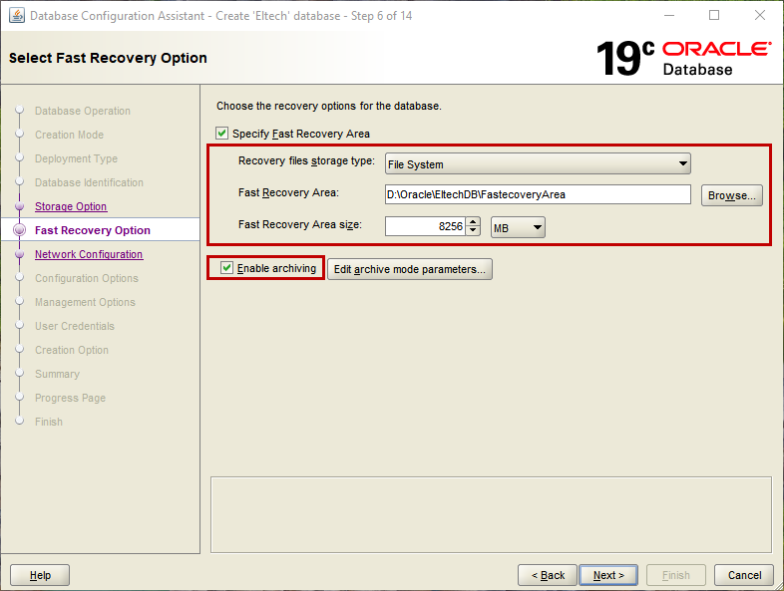Image resolution: width=784 pixels, height=591 pixels.
Task: Click Database Identification step in sidebar
Action: 89,182
